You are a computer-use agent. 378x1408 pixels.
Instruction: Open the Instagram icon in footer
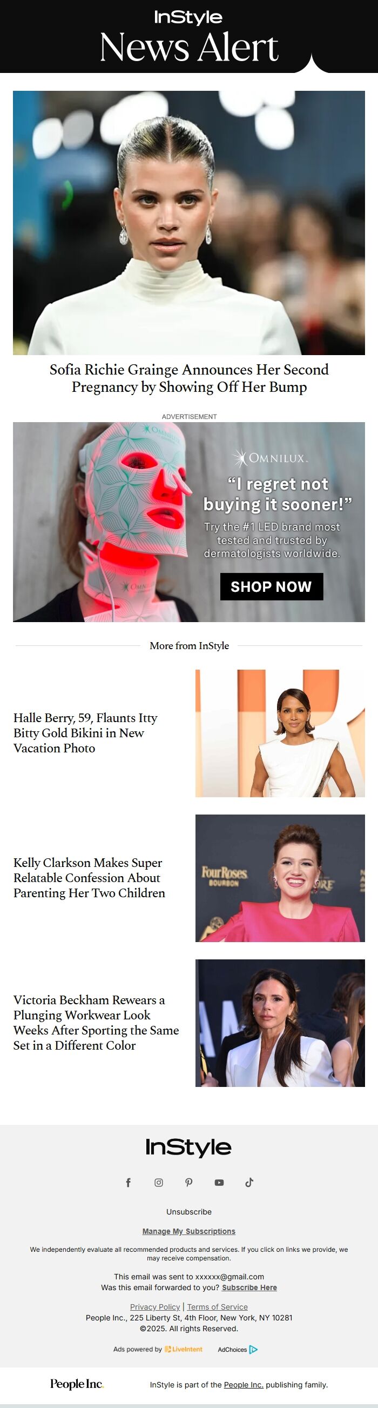[158, 1182]
